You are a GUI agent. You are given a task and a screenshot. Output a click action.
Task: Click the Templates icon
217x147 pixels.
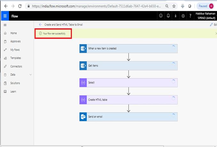(x=5, y=58)
